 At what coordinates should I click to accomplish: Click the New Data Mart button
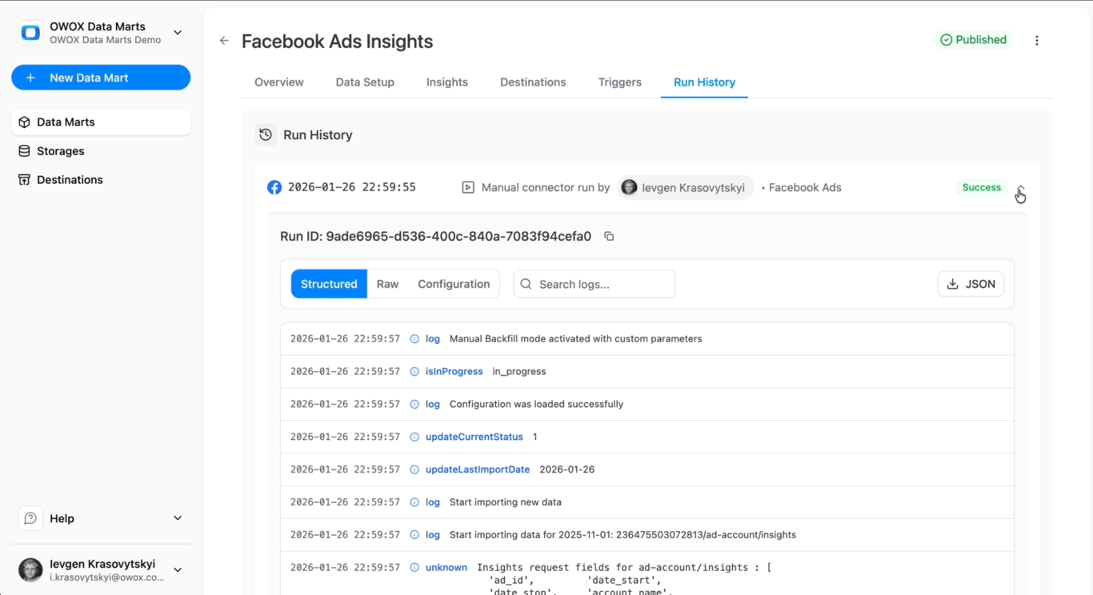tap(101, 78)
